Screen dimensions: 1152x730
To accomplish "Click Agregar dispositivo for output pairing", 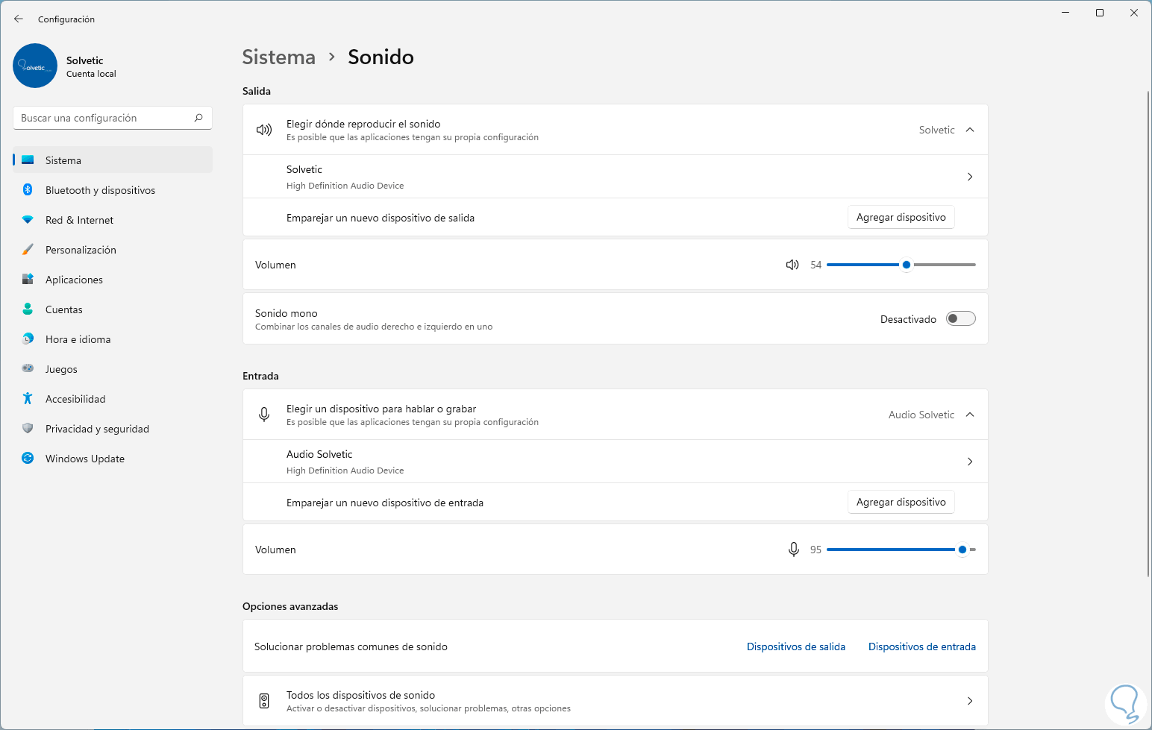I will coord(901,217).
